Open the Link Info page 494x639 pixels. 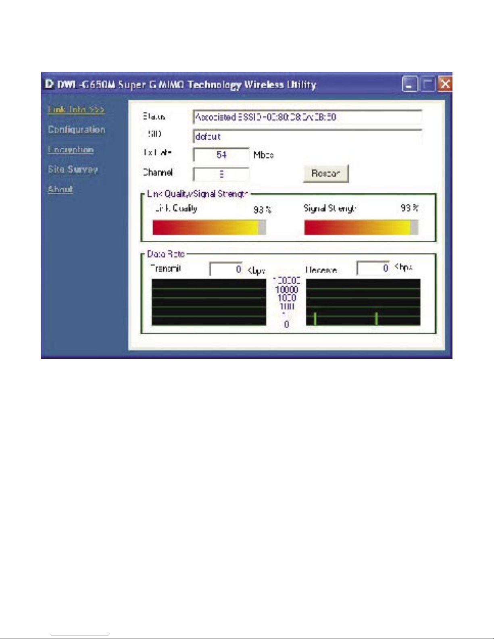point(76,110)
